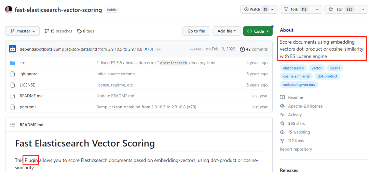Screen dimensions: 369x172
Task: Select the cosine-similarity topic tag
Action: tap(296, 76)
